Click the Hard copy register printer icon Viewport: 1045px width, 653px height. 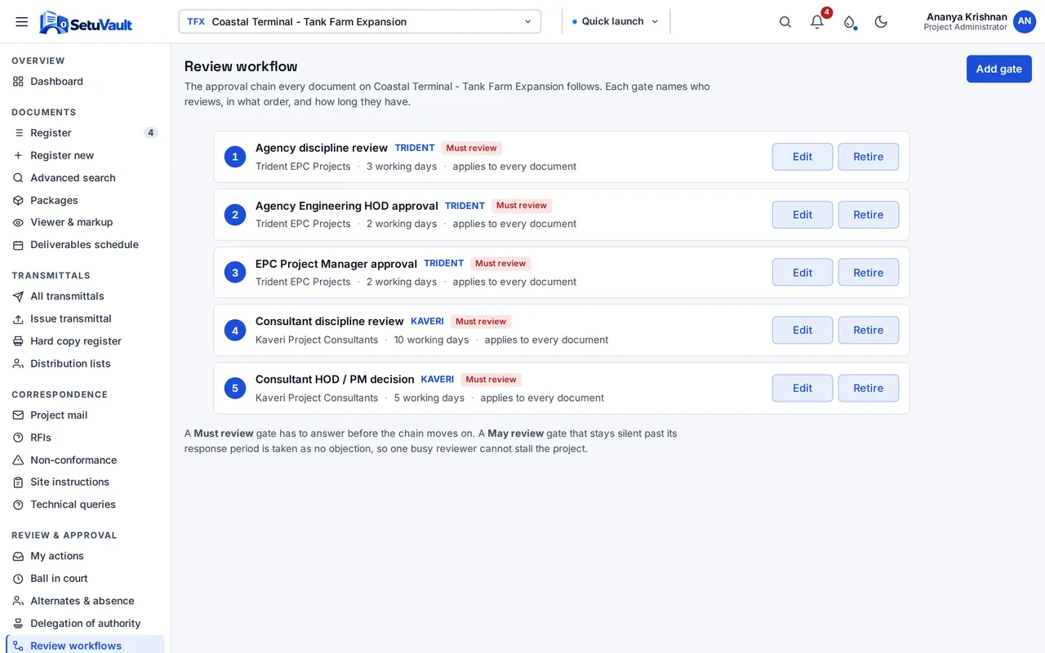[18, 341]
